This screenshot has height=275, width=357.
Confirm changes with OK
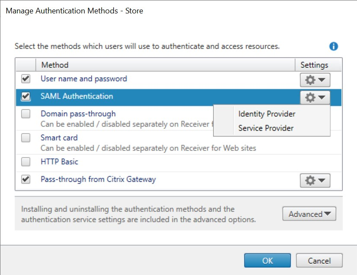268,260
